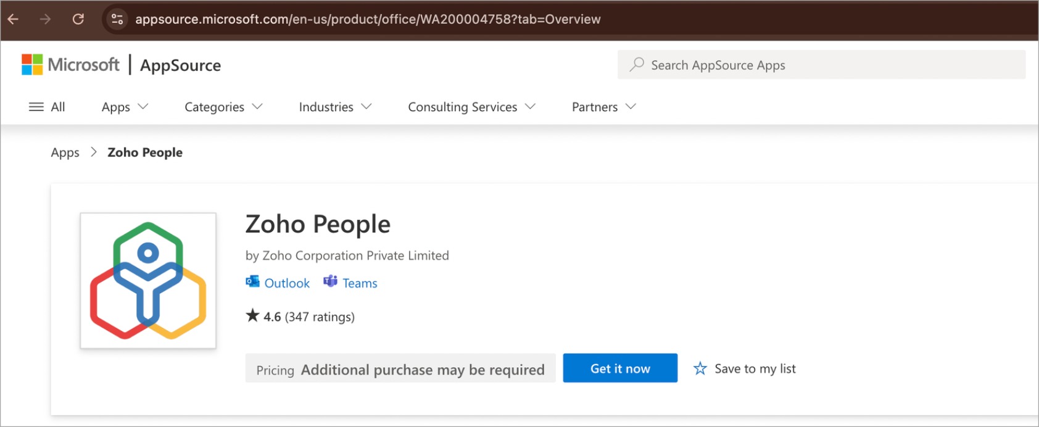The image size is (1039, 427).
Task: Click the Microsoft logo
Action: coord(70,65)
